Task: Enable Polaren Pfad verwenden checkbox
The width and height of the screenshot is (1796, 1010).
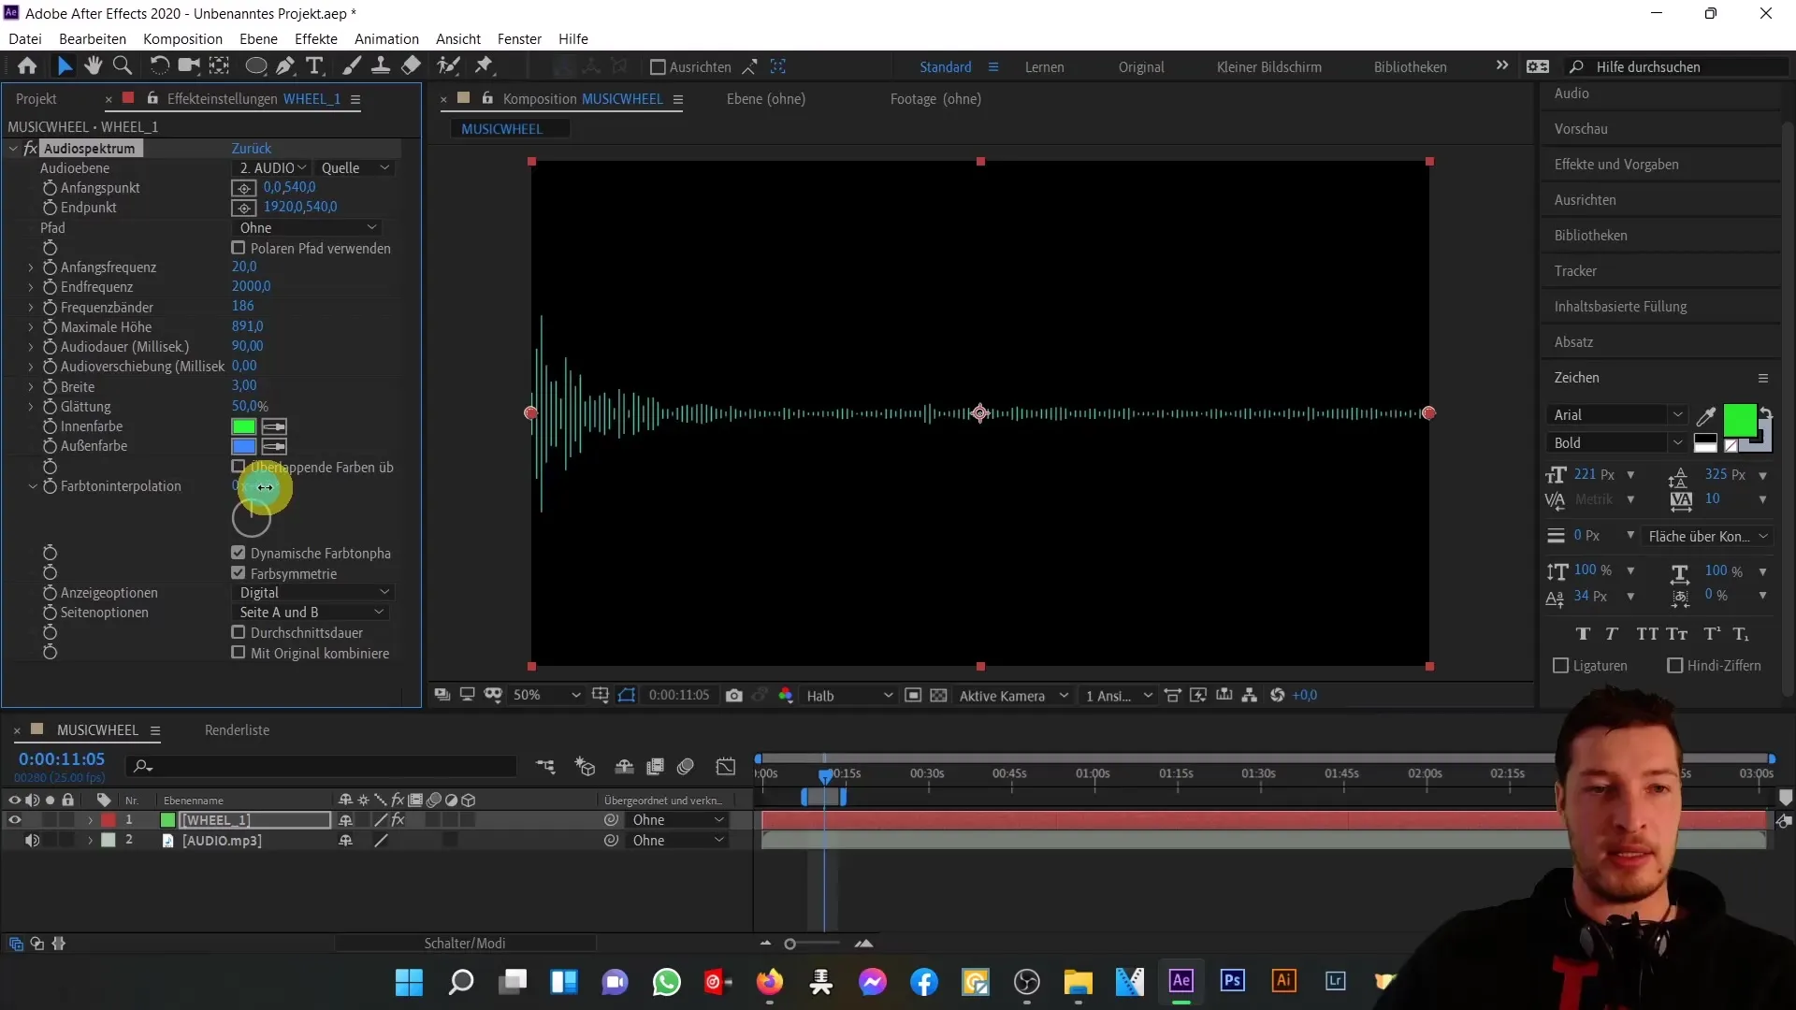Action: tap(239, 248)
